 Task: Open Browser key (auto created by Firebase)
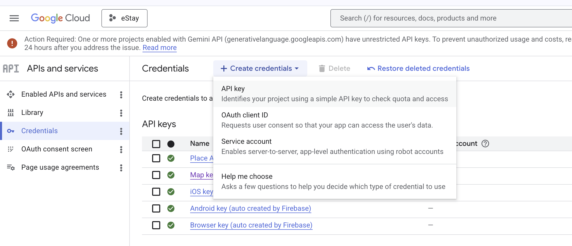pos(251,225)
